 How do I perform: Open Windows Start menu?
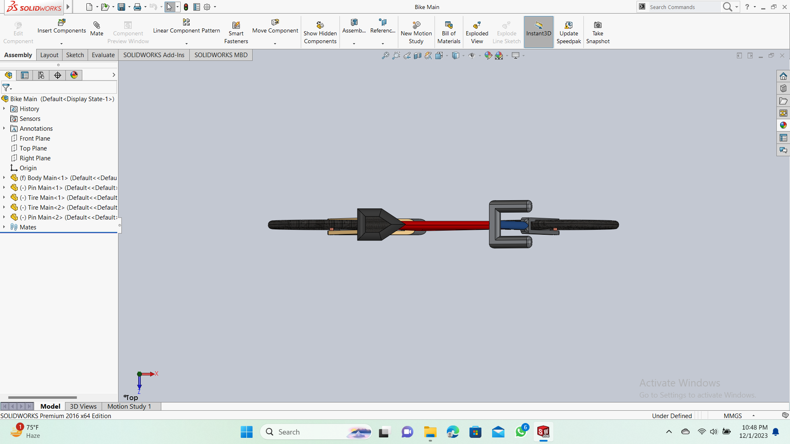(246, 432)
